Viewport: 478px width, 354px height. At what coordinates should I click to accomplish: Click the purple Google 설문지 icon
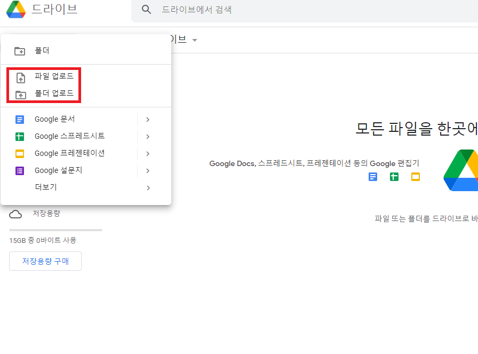[x=20, y=170]
